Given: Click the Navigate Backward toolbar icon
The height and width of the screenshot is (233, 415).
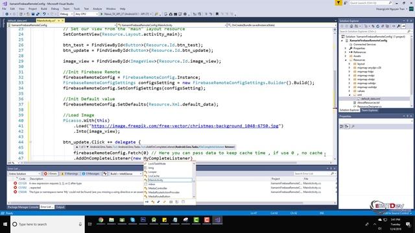Looking at the screenshot, I should [7, 14].
